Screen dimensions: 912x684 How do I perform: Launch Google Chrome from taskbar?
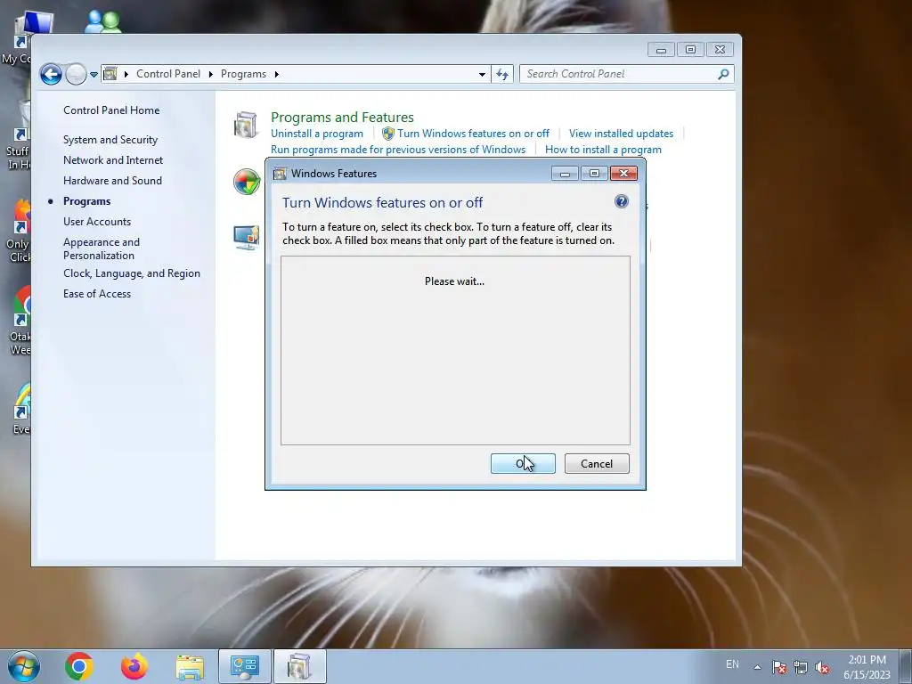click(79, 666)
